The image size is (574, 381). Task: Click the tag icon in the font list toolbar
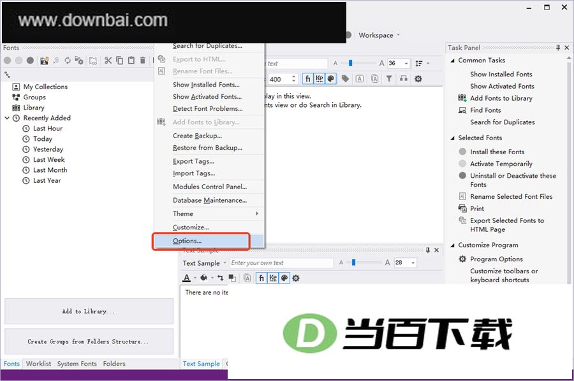345,78
